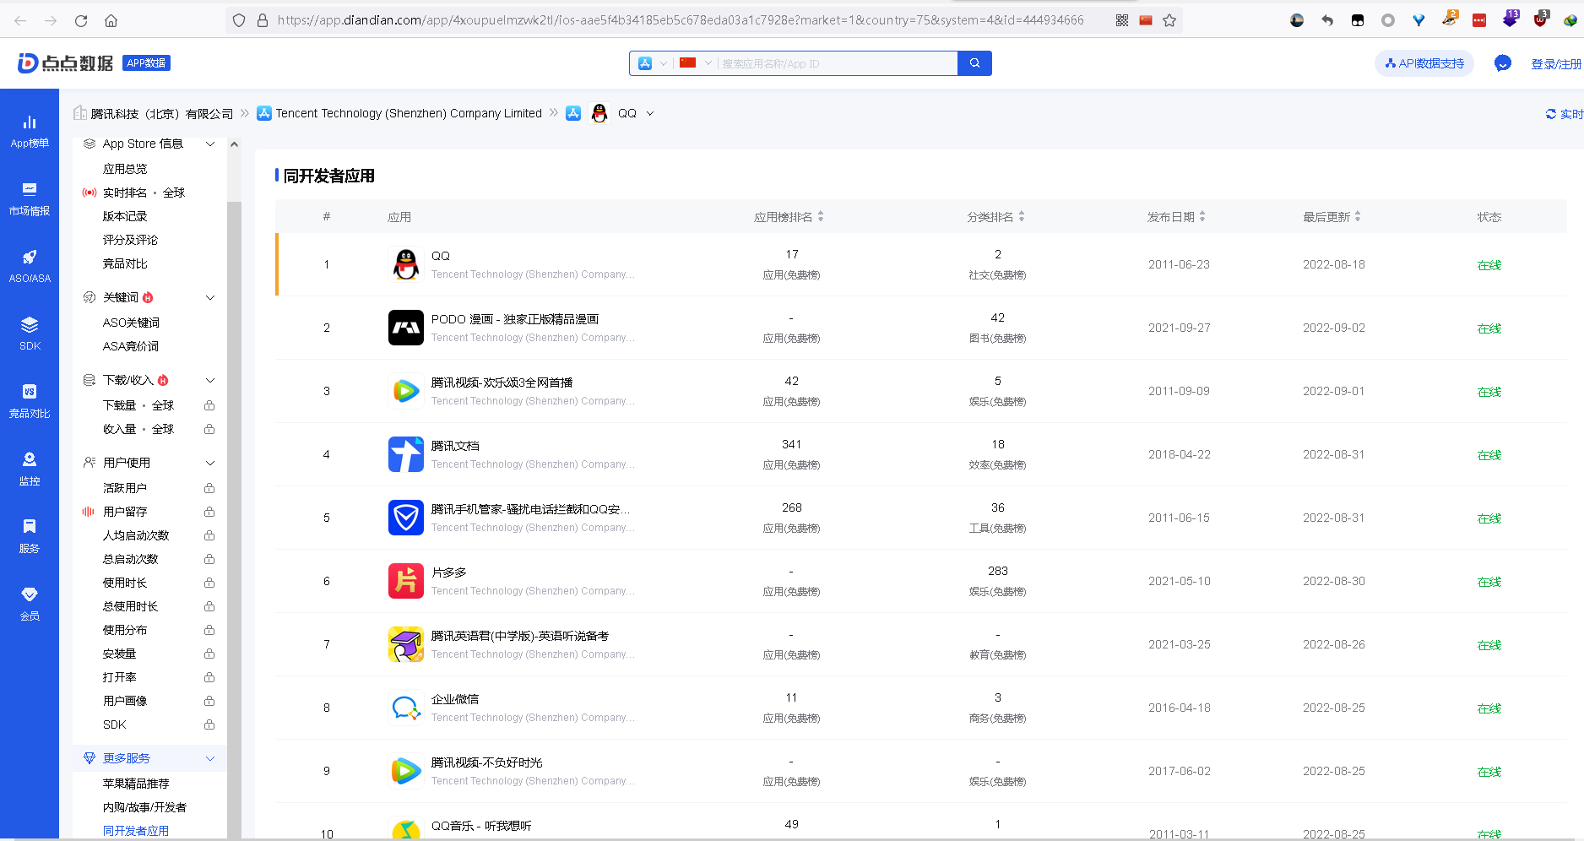The width and height of the screenshot is (1584, 841).
Task: Open the App榜单 sidebar section
Action: [x=30, y=132]
